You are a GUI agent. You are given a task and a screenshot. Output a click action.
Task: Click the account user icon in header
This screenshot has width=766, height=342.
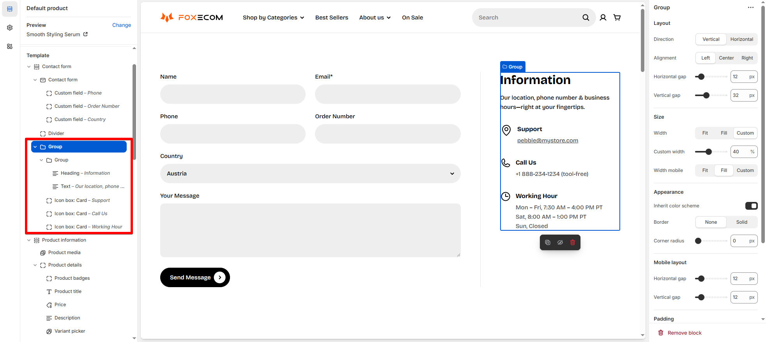point(603,18)
